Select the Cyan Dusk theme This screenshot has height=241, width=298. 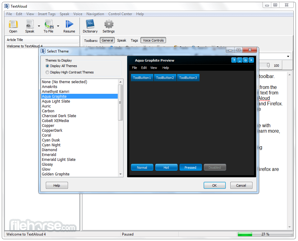(x=80, y=140)
